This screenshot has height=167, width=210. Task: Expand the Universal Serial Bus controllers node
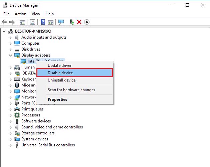point(11,145)
